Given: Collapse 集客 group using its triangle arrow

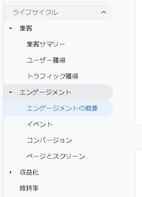Looking at the screenshot, I should [x=11, y=28].
